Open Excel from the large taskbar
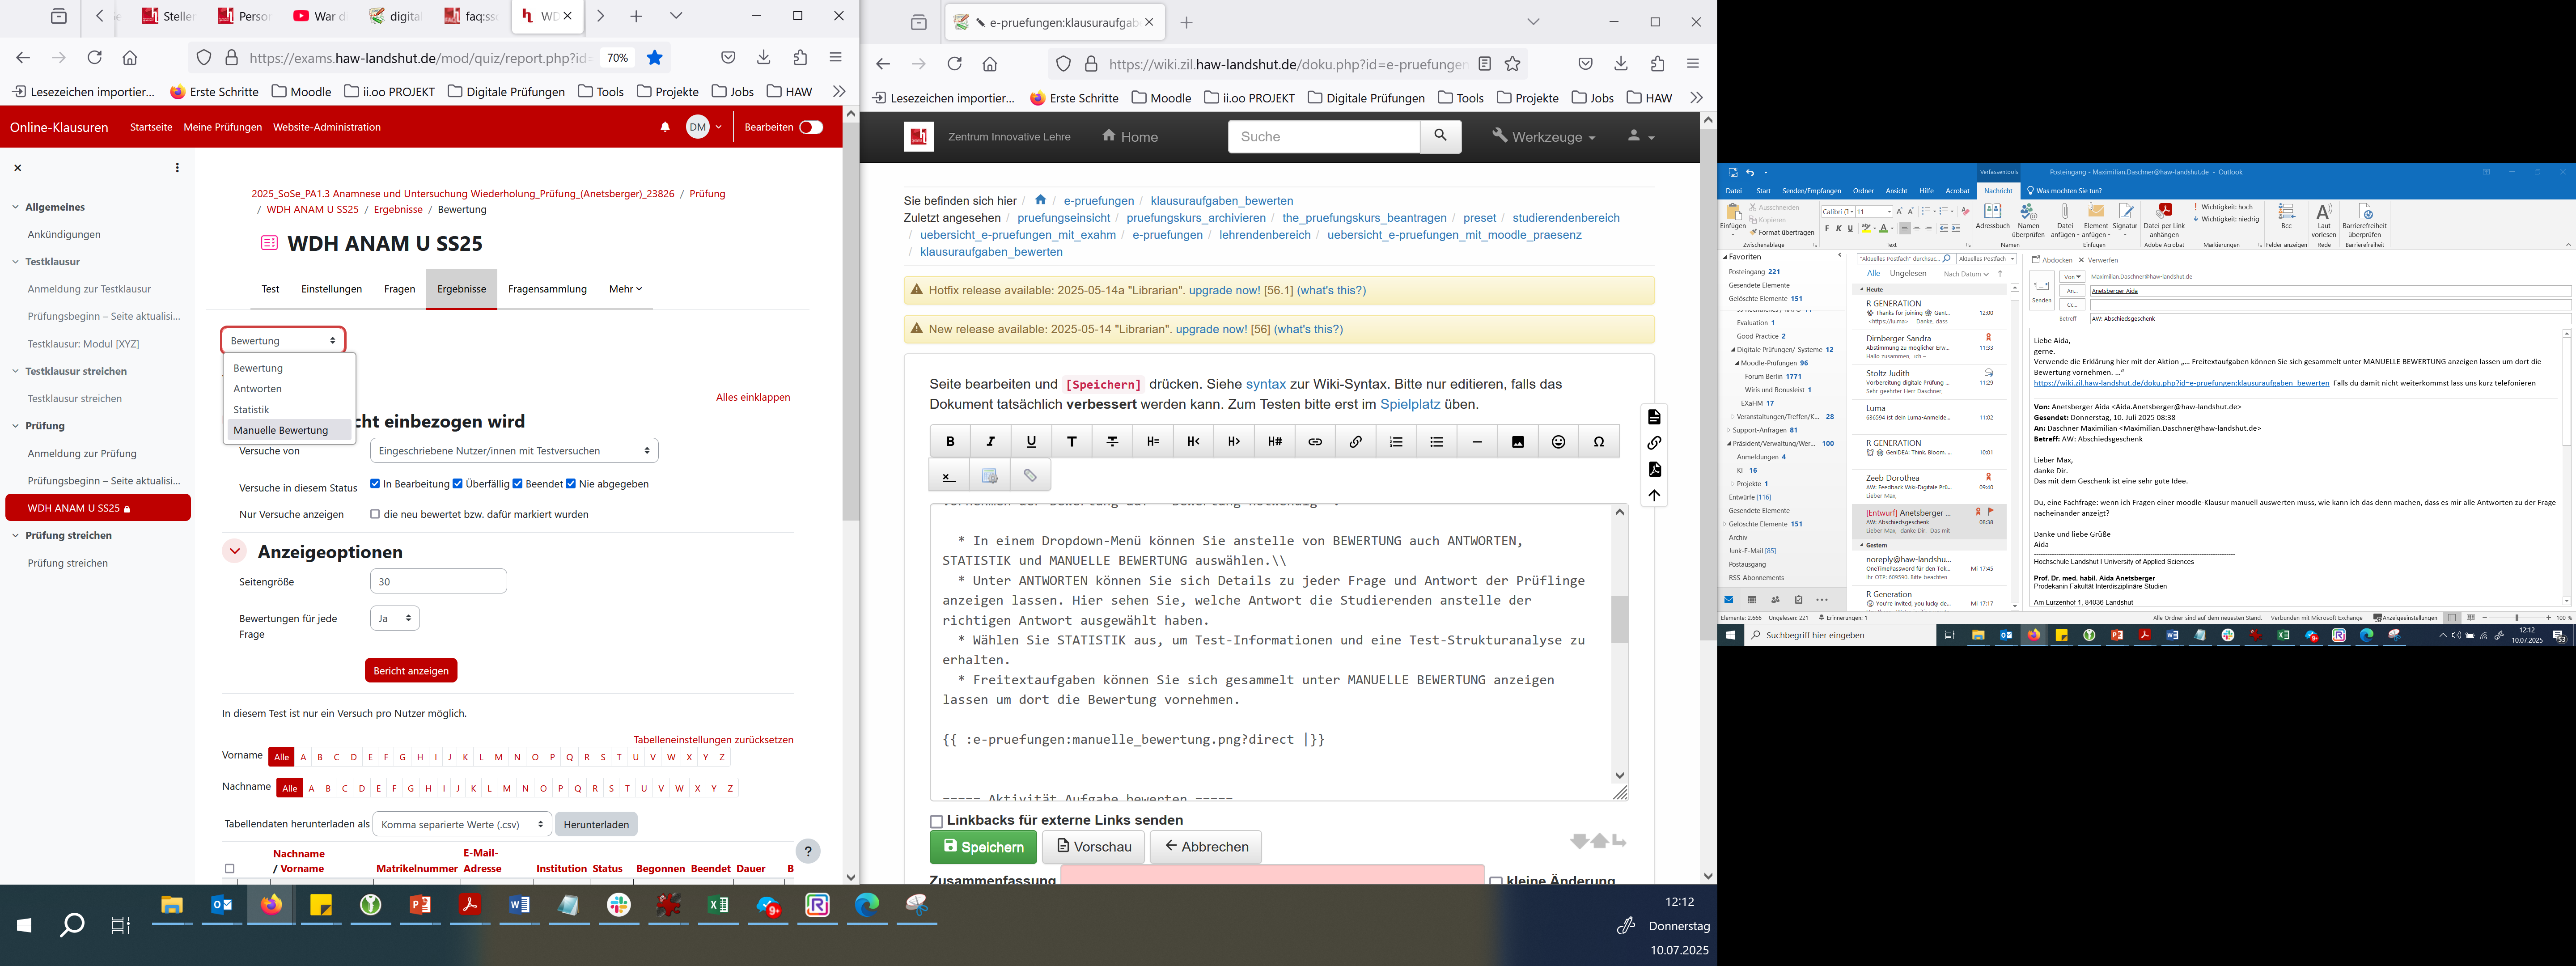2576x966 pixels. pos(718,905)
